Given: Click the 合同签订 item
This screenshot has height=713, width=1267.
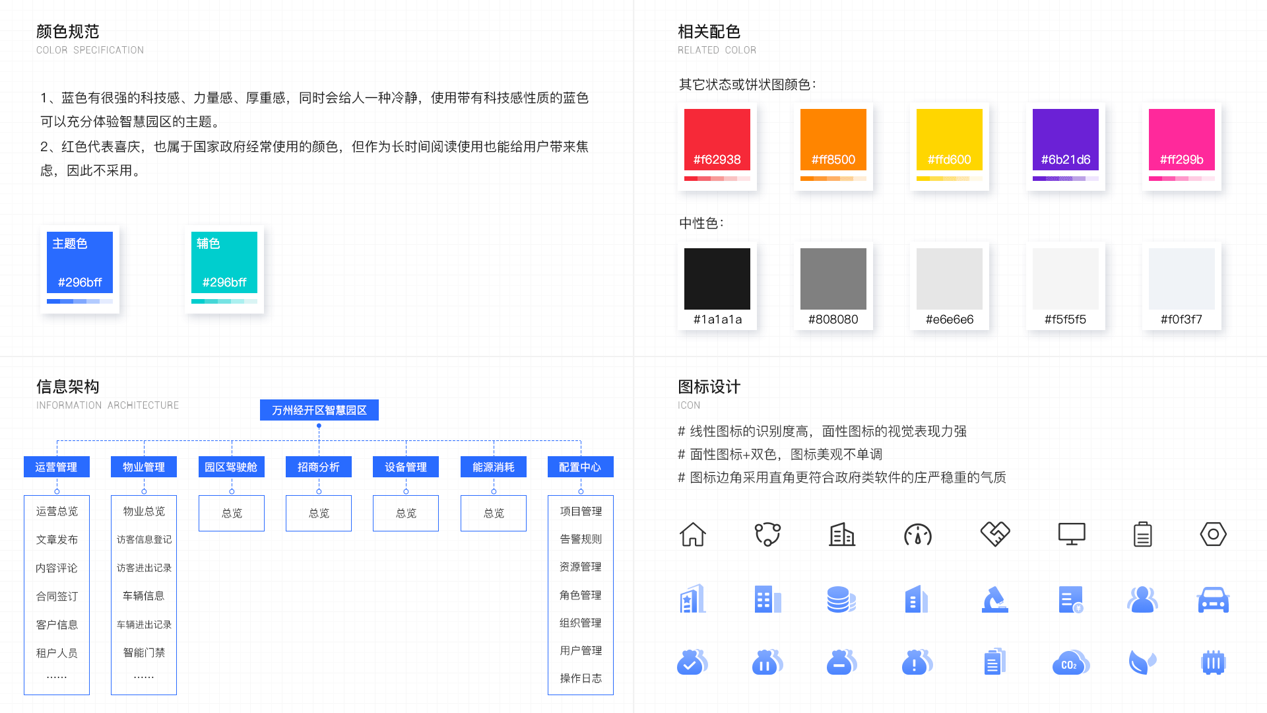Looking at the screenshot, I should click(57, 596).
